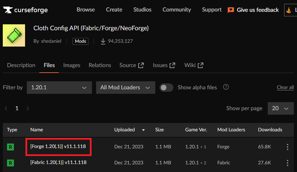Viewport: 297px width, 172px height.
Task: Open the Images tab
Action: coord(72,65)
